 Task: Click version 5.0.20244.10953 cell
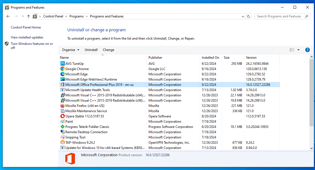coord(257,127)
